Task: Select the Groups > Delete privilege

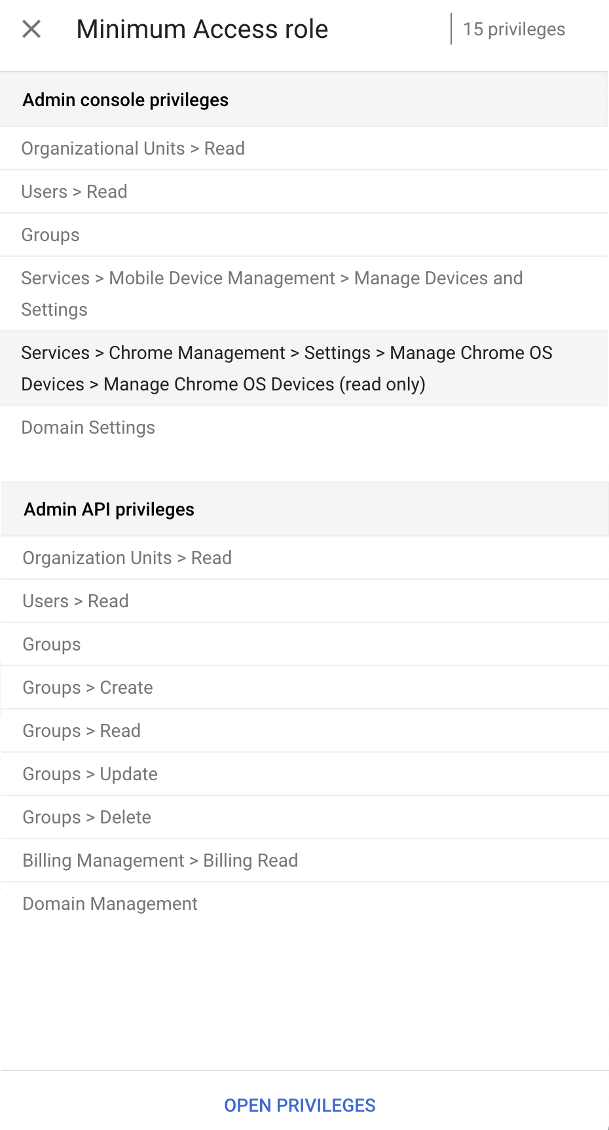Action: click(x=87, y=818)
